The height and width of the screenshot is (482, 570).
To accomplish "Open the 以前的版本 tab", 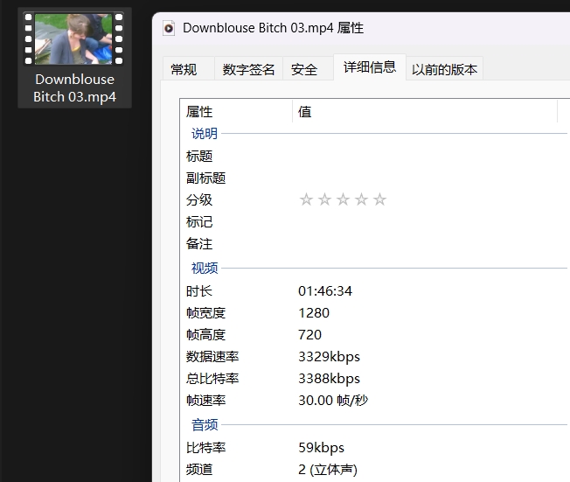I will [444, 69].
